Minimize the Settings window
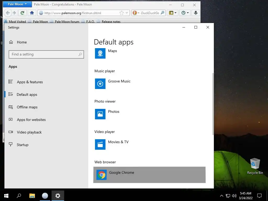 (x=184, y=27)
